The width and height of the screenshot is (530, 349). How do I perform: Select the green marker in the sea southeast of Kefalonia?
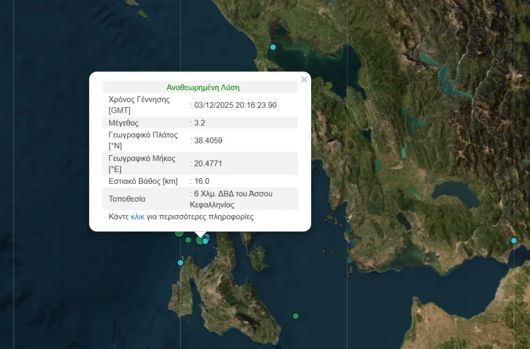[296, 316]
